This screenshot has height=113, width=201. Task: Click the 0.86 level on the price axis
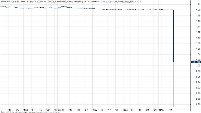click(198, 104)
